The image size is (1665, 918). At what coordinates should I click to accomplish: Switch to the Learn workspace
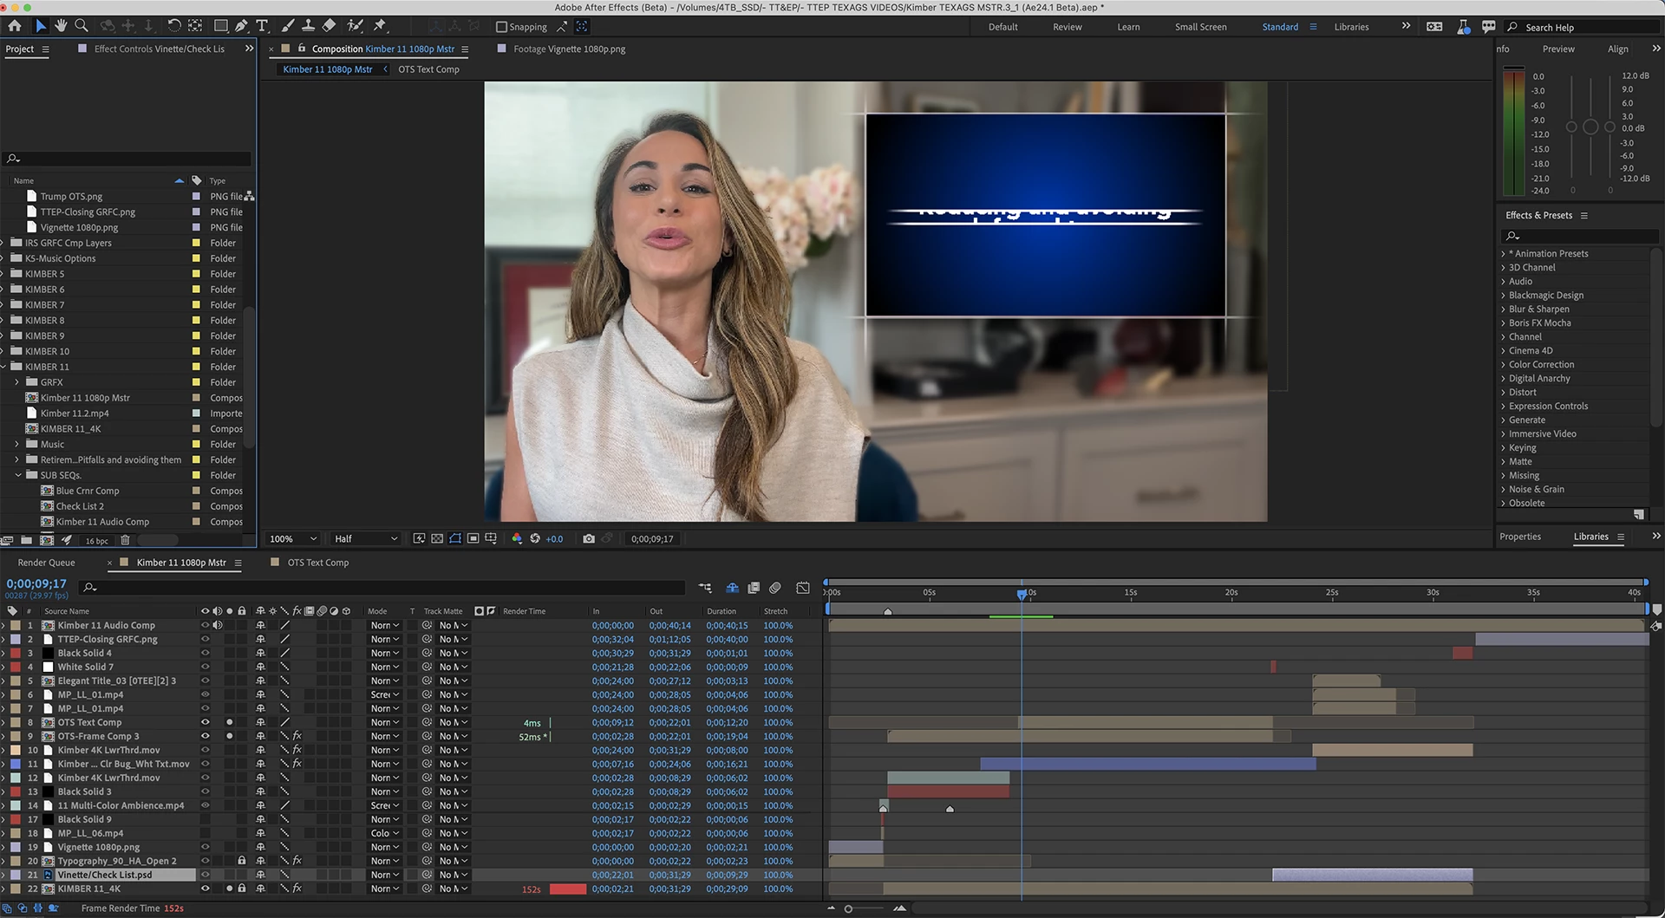point(1128,27)
